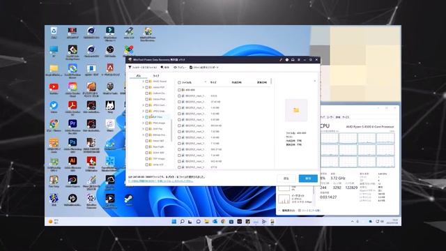Viewport: 446px width, 251px height.
Task: Sort file list by サイズ column
Action: (213, 82)
